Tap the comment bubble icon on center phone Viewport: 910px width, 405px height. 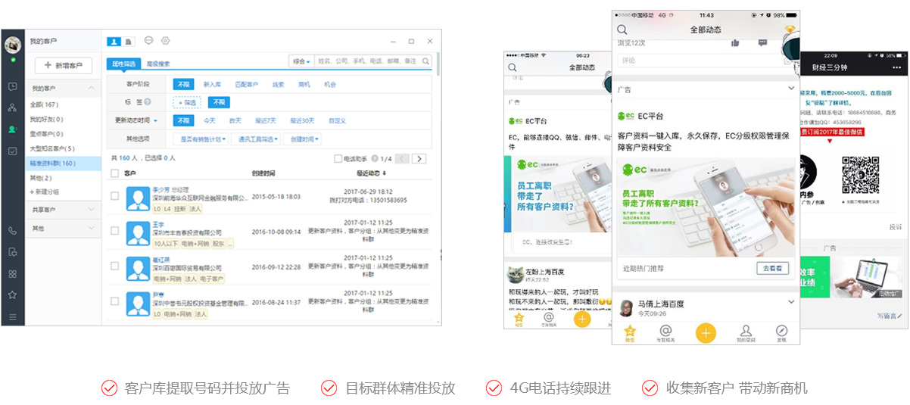(762, 43)
